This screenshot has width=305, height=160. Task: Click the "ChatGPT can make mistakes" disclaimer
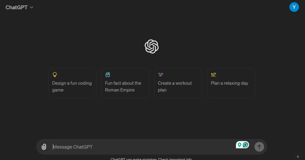[x=133, y=159]
